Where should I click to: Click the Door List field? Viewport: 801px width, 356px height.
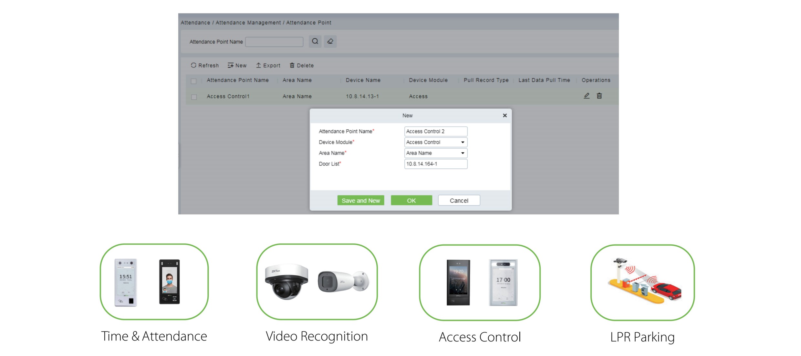pos(436,164)
